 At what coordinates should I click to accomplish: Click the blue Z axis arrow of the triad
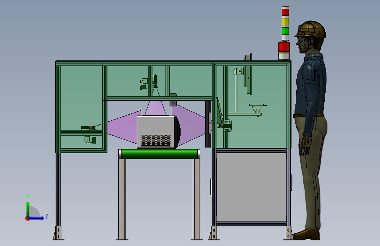pyautogui.click(x=36, y=218)
